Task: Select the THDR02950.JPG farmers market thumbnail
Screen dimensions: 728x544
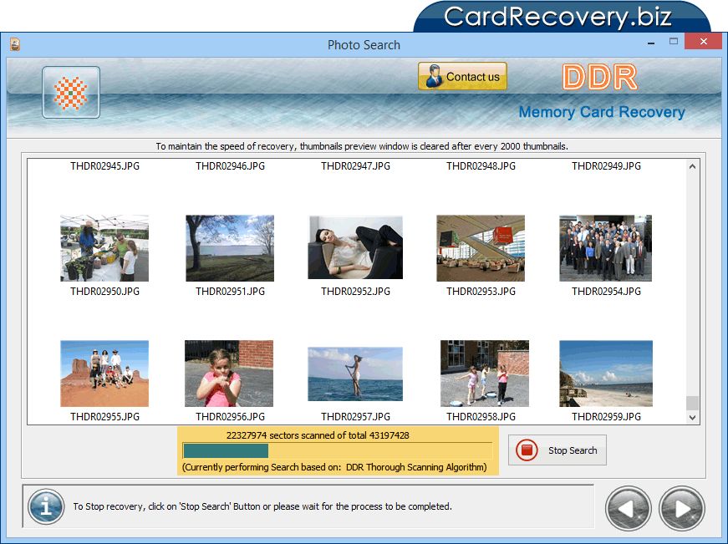Action: point(104,248)
